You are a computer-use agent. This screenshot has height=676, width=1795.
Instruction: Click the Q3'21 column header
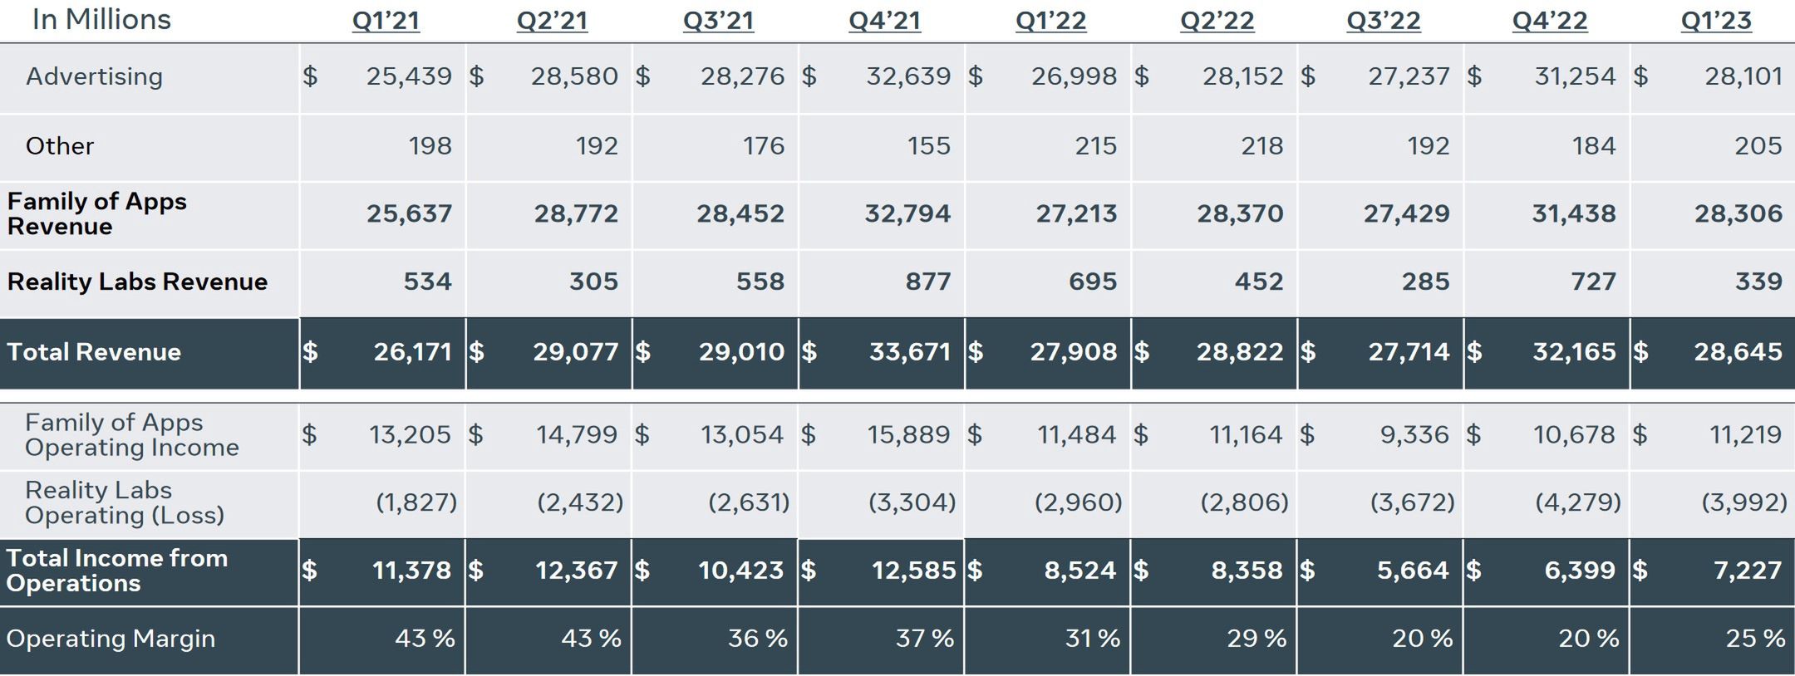point(718,20)
